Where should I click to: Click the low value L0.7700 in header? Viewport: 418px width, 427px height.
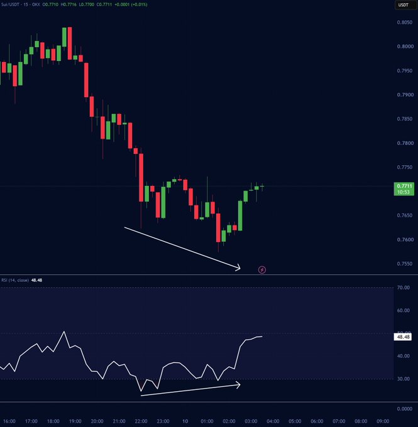click(x=87, y=4)
